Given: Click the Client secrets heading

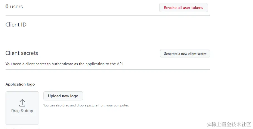Looking at the screenshot, I should [22, 53].
